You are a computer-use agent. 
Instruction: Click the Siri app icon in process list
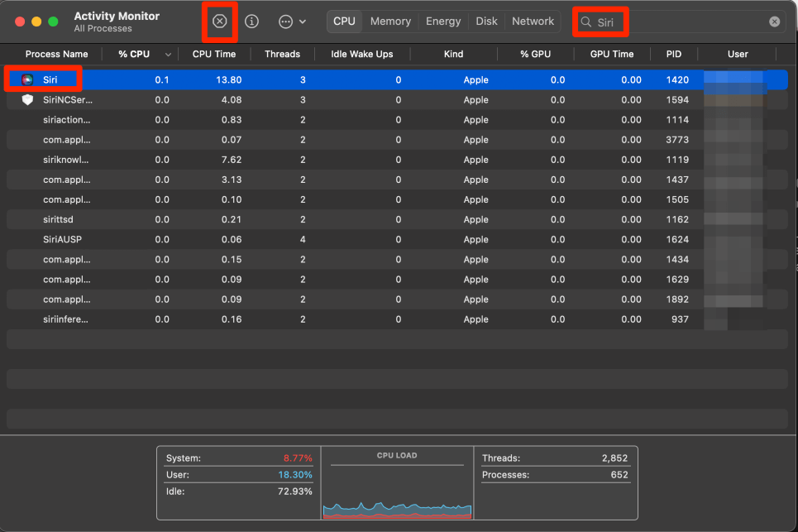pyautogui.click(x=27, y=80)
